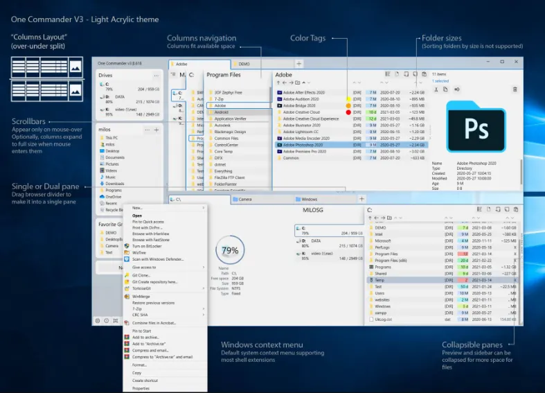Select Adobe After Effects 2020 folder

coord(351,92)
